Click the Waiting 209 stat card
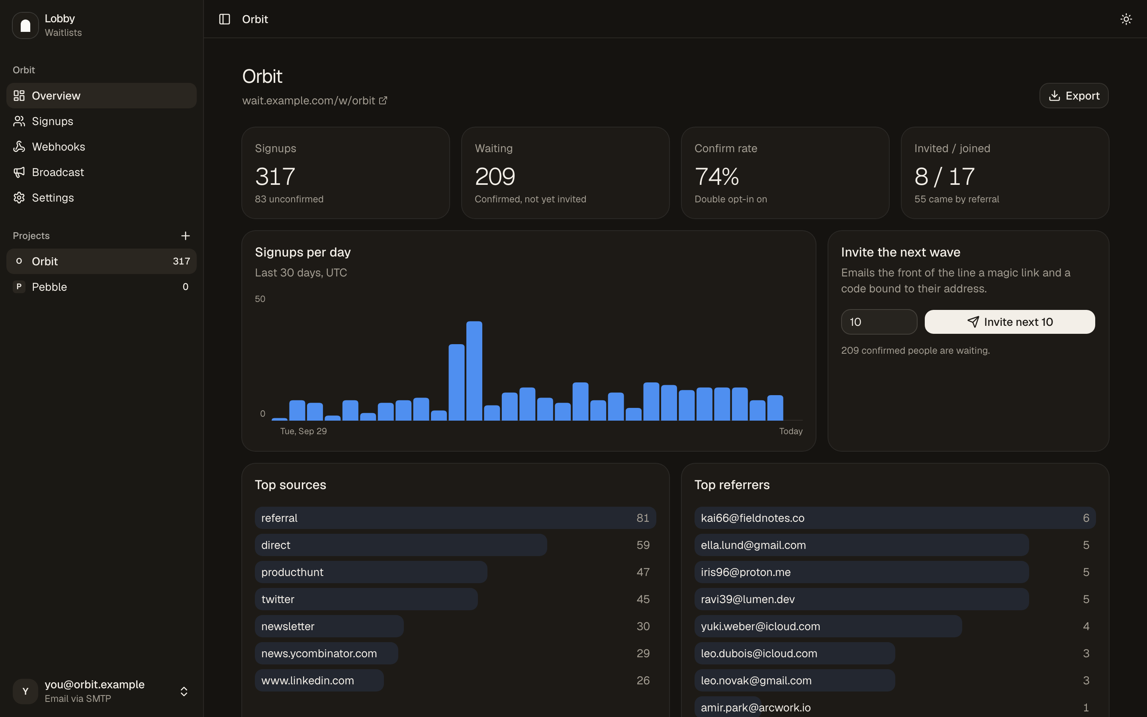 point(565,172)
